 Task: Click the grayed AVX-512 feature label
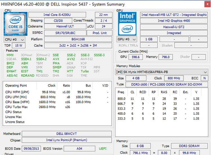(87, 59)
